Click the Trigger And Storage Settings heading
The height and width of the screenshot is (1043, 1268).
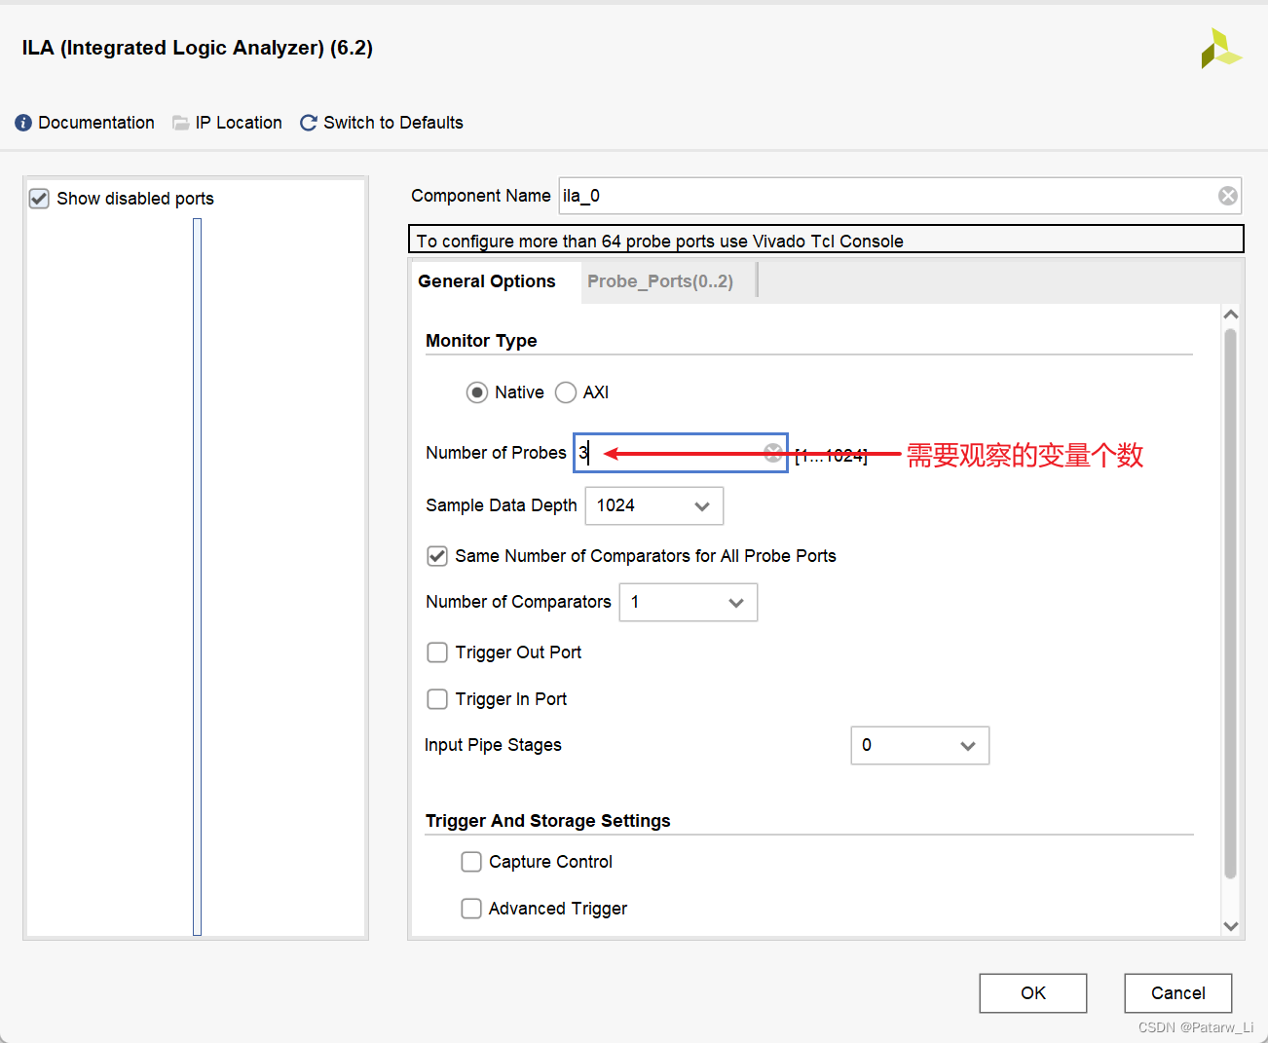(x=547, y=821)
